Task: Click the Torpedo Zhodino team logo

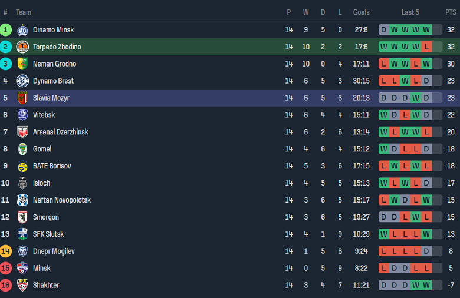Action: [x=22, y=47]
